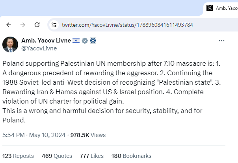Image resolution: width=238 pixels, height=163 pixels.
Task: Click the Israel flag emoji beside name
Action: pos(76,41)
